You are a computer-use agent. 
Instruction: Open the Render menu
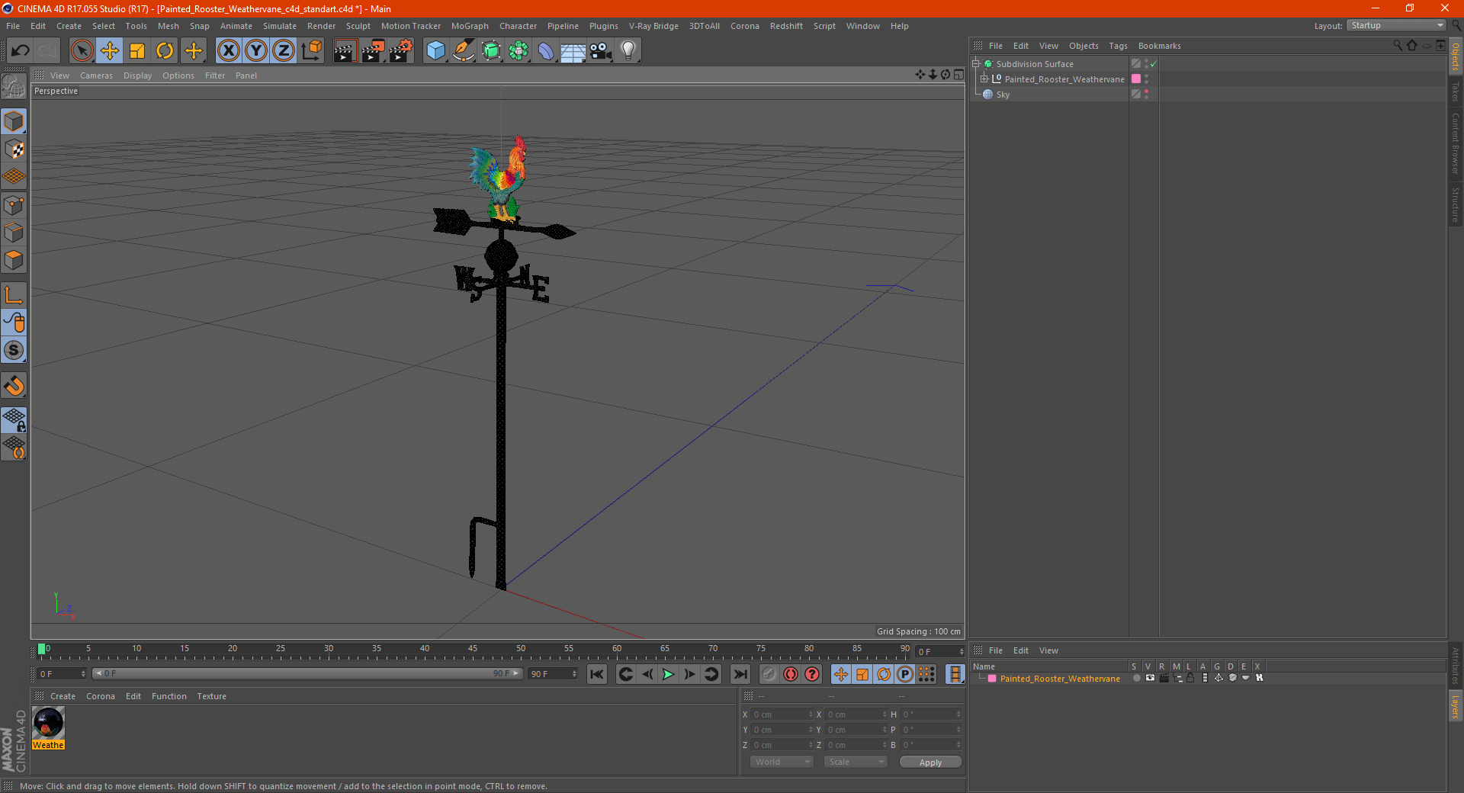click(x=321, y=26)
